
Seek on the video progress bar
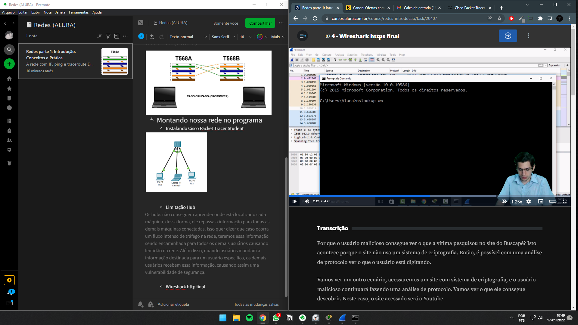pos(430,196)
